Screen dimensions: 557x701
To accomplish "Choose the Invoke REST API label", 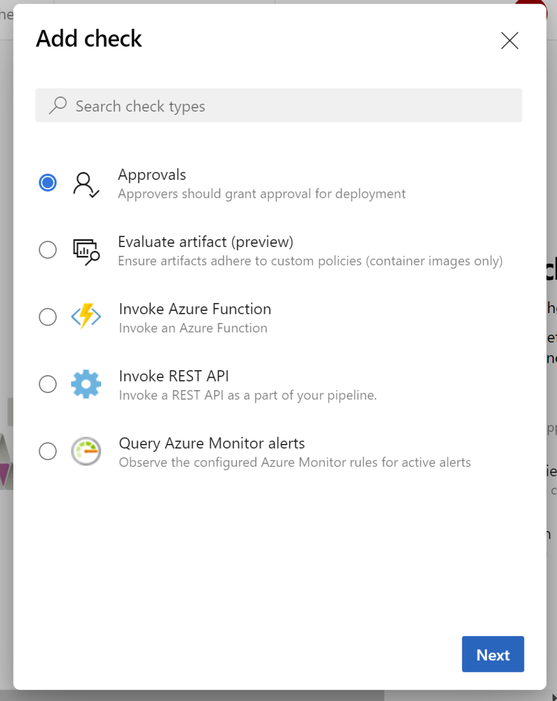I will [x=174, y=376].
